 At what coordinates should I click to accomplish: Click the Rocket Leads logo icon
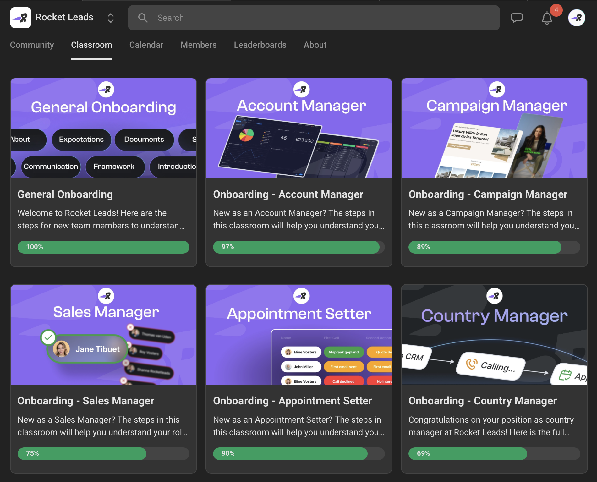click(x=21, y=18)
